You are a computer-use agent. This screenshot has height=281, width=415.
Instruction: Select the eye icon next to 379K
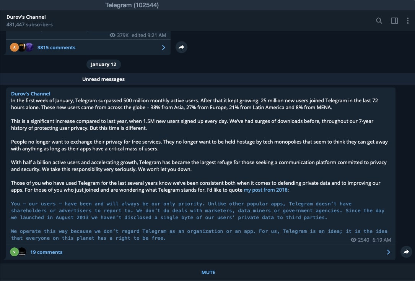pyautogui.click(x=112, y=35)
